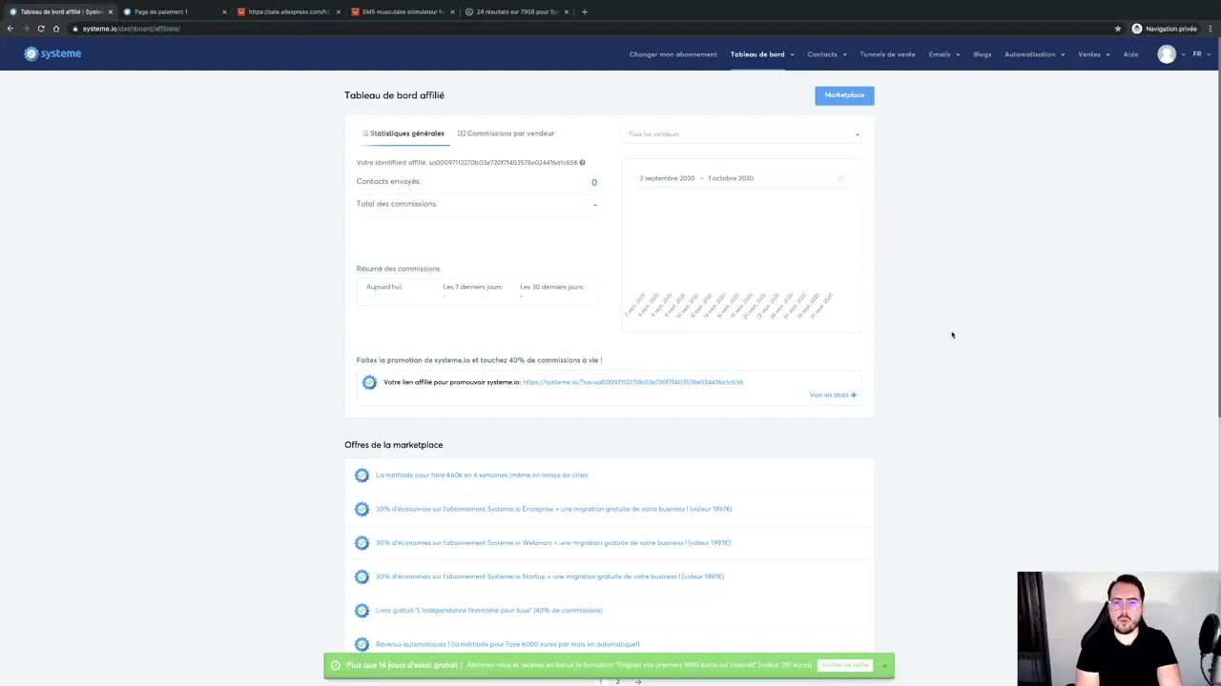The width and height of the screenshot is (1221, 686).
Task: Open the Tous les vendeurs dropdown
Action: coord(743,134)
